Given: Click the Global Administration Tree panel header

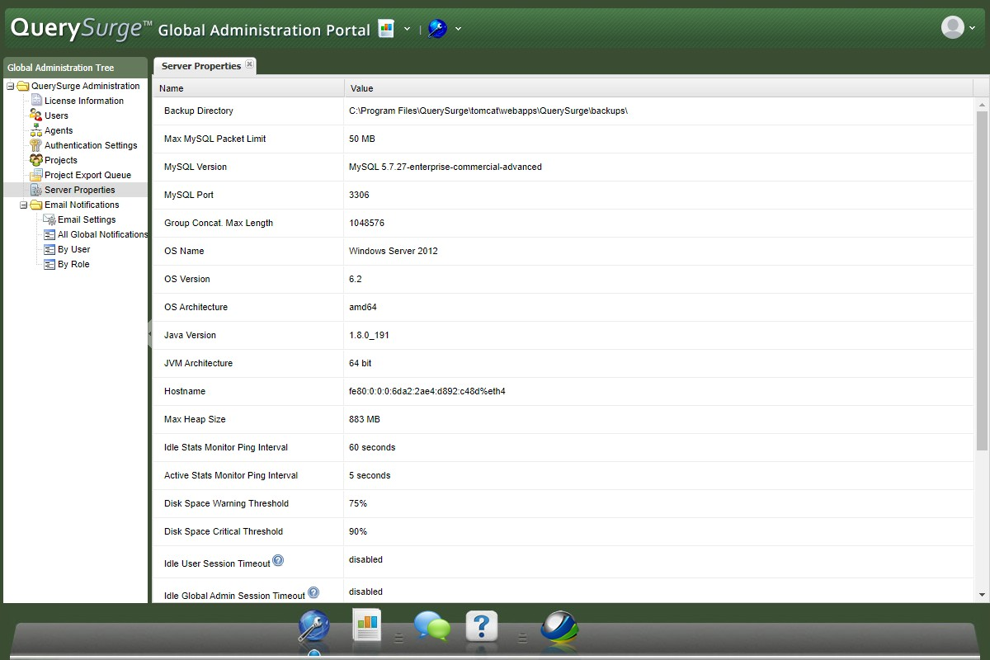Looking at the screenshot, I should click(x=75, y=68).
